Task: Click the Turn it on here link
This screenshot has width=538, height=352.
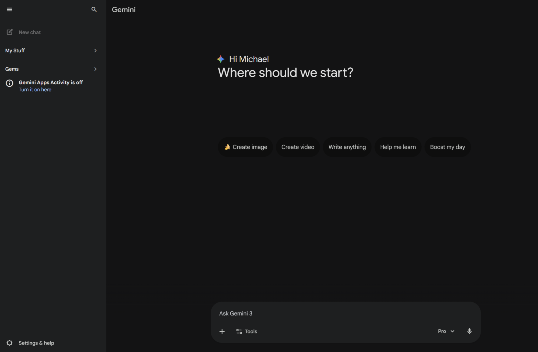Action: (x=35, y=90)
